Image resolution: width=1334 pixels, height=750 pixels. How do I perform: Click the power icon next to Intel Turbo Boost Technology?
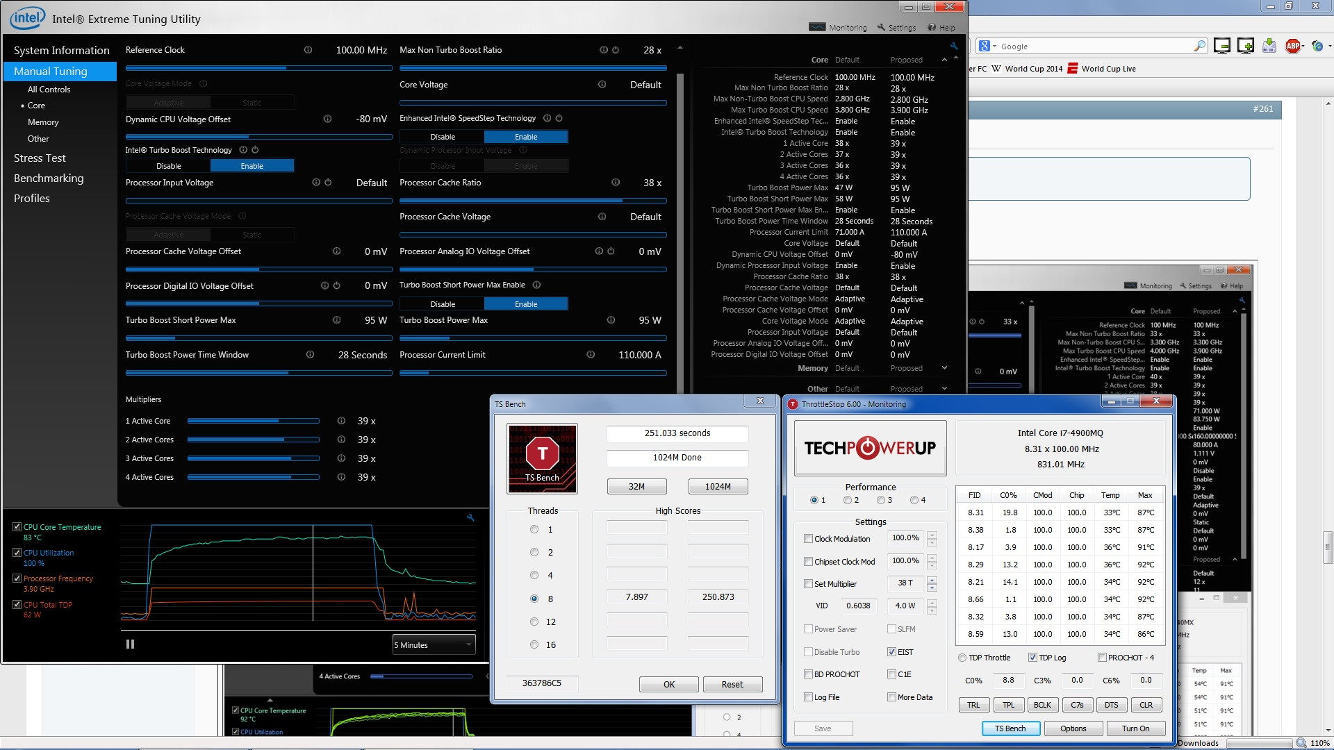(255, 150)
